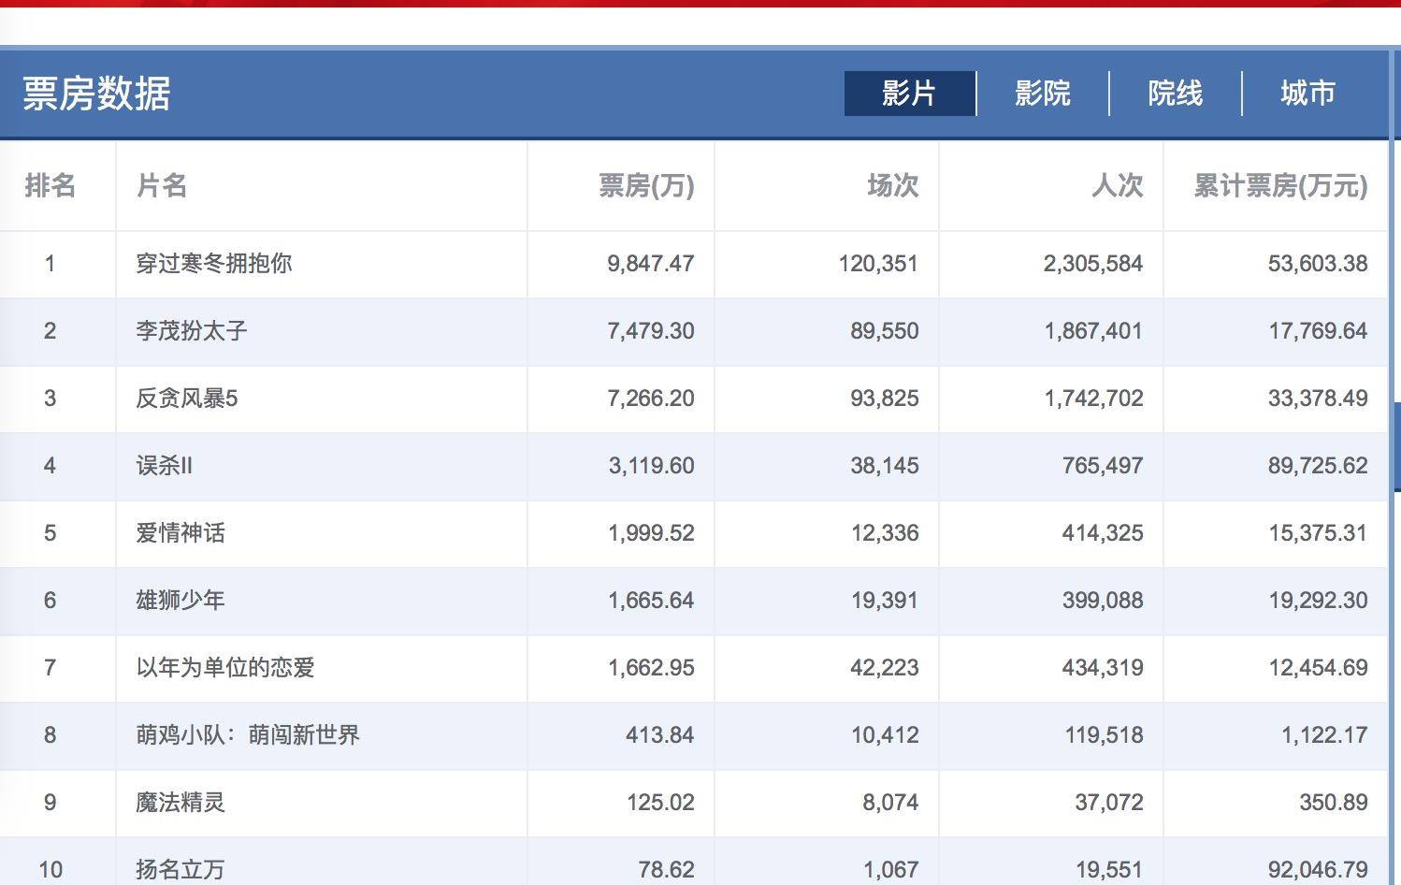Select the film 爱情神话
The image size is (1401, 885).
click(181, 533)
